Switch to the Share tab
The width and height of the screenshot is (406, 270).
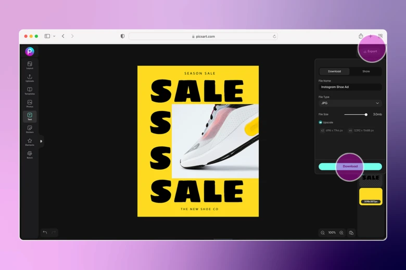coord(366,72)
